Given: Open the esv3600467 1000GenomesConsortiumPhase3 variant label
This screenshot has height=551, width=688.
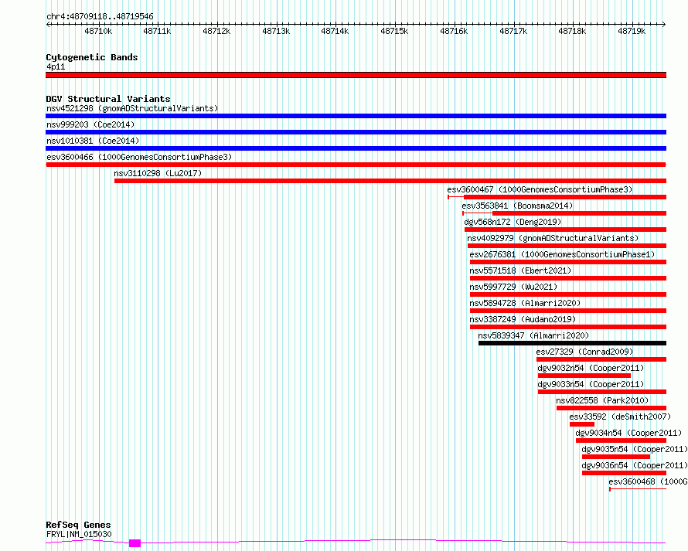Looking at the screenshot, I should tap(540, 189).
